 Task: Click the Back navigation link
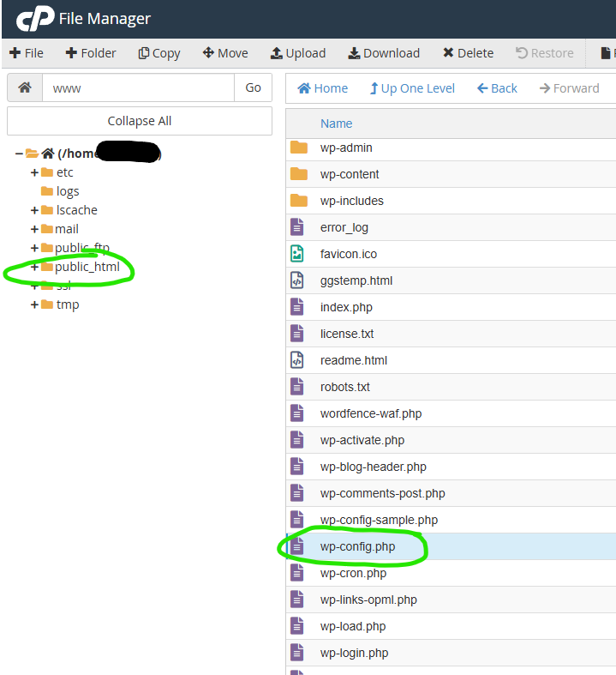(497, 88)
